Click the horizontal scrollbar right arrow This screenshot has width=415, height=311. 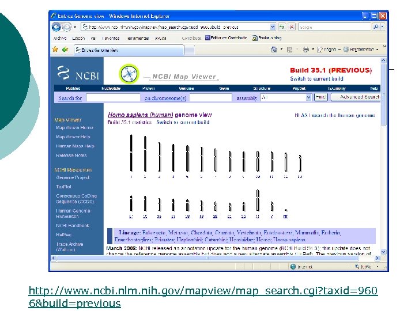[377, 258]
